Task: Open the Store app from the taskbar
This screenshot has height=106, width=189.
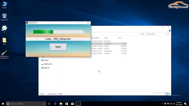Action: point(67,104)
